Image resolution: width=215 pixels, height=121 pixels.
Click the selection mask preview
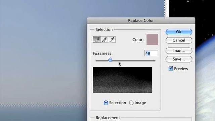coord(122,80)
